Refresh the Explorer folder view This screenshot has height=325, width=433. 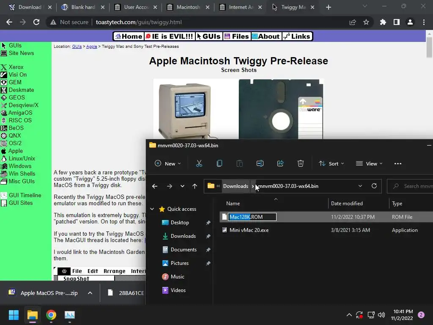coord(374,186)
